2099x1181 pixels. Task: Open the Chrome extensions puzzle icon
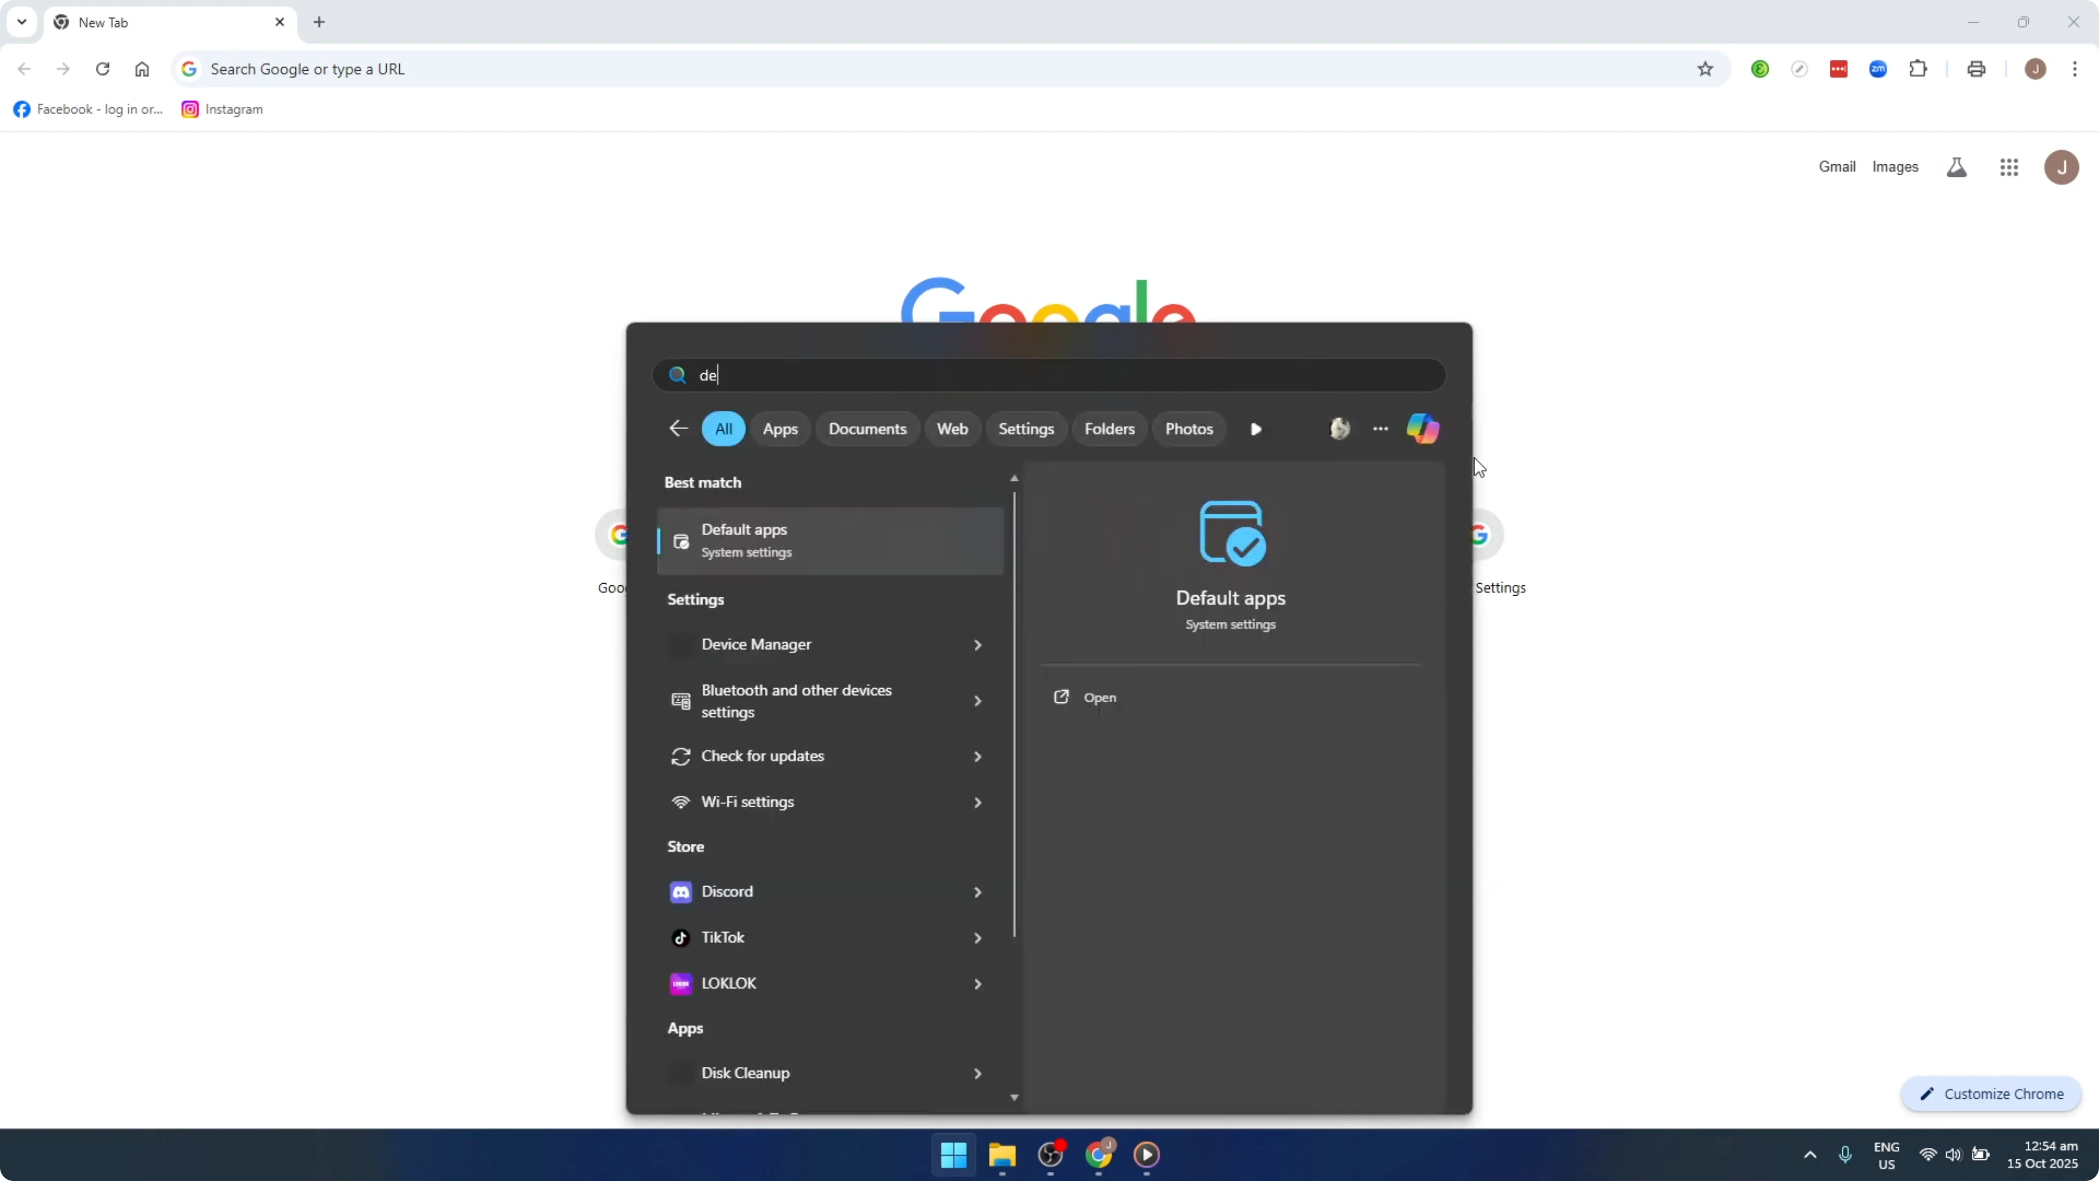pos(1918,69)
